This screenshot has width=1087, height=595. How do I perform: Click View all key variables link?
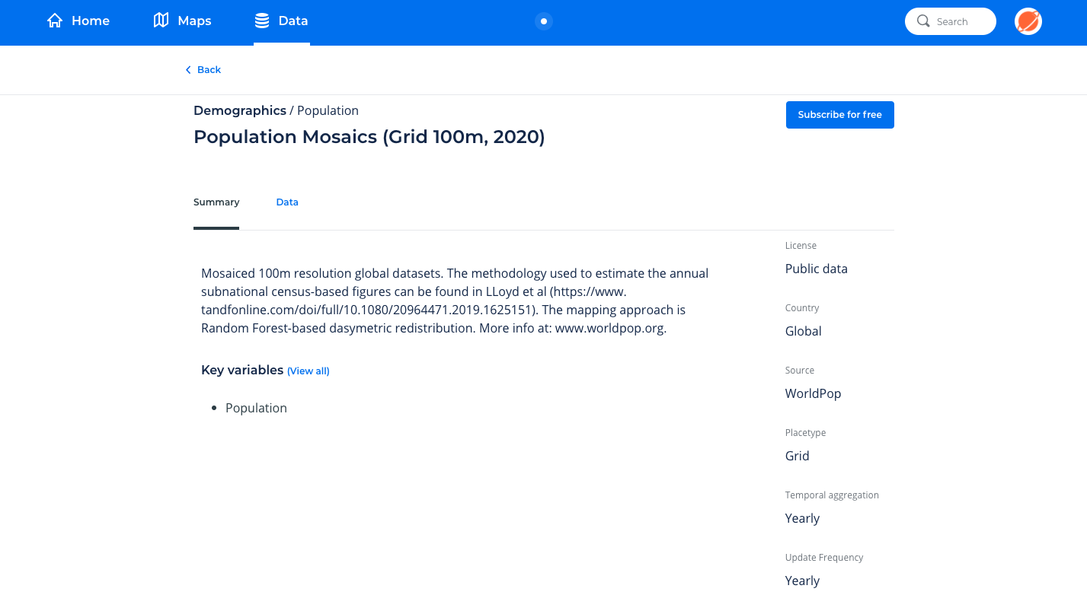(x=309, y=371)
